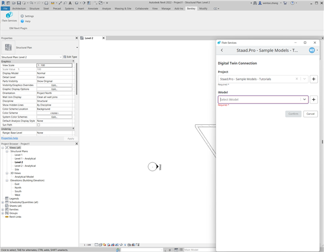Click the WZ user avatar icon
Image resolution: width=324 pixels, height=252 pixels.
coord(311,50)
